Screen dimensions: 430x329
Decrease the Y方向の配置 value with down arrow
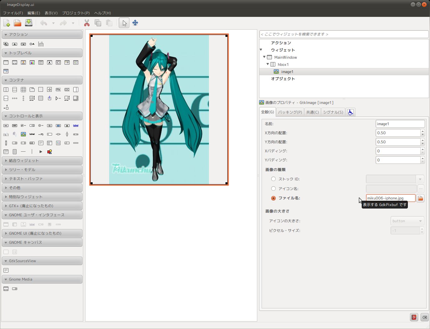click(423, 144)
